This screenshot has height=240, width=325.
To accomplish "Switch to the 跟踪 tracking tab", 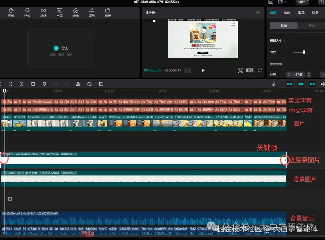I will [301, 13].
